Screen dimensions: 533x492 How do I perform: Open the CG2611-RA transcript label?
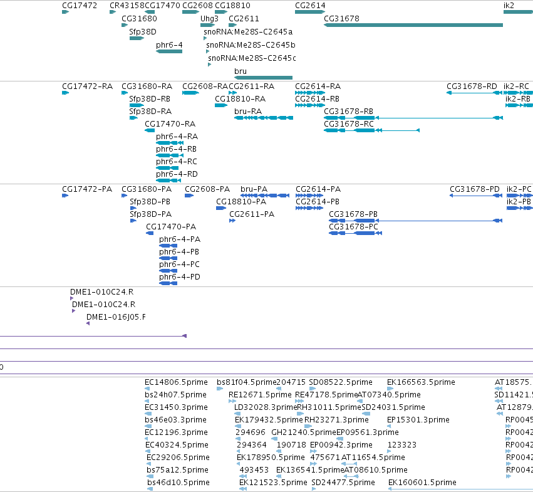(x=252, y=86)
